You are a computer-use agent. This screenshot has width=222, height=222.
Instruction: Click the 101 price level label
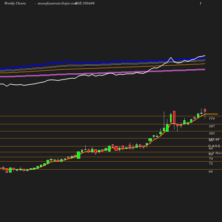pos(212,133)
